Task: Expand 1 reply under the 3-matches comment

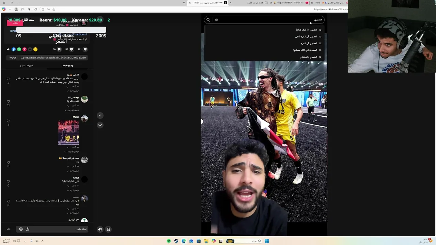Action: (73, 213)
